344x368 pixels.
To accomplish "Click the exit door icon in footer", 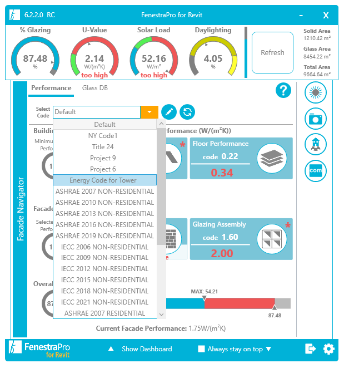I will [311, 349].
